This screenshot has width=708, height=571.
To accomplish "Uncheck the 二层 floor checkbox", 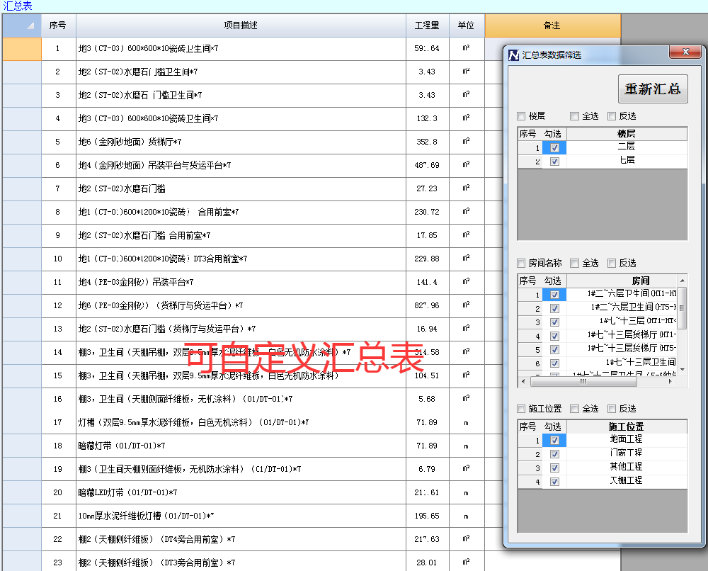I will tap(554, 148).
